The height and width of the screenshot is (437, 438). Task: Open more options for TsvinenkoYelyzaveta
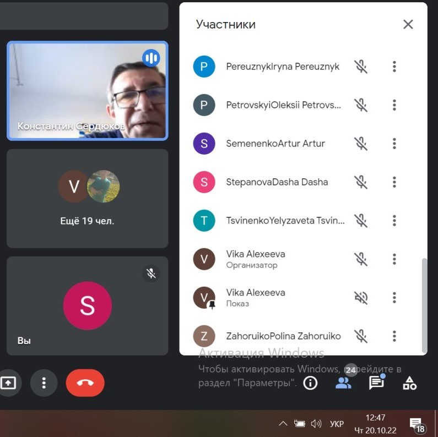click(394, 221)
